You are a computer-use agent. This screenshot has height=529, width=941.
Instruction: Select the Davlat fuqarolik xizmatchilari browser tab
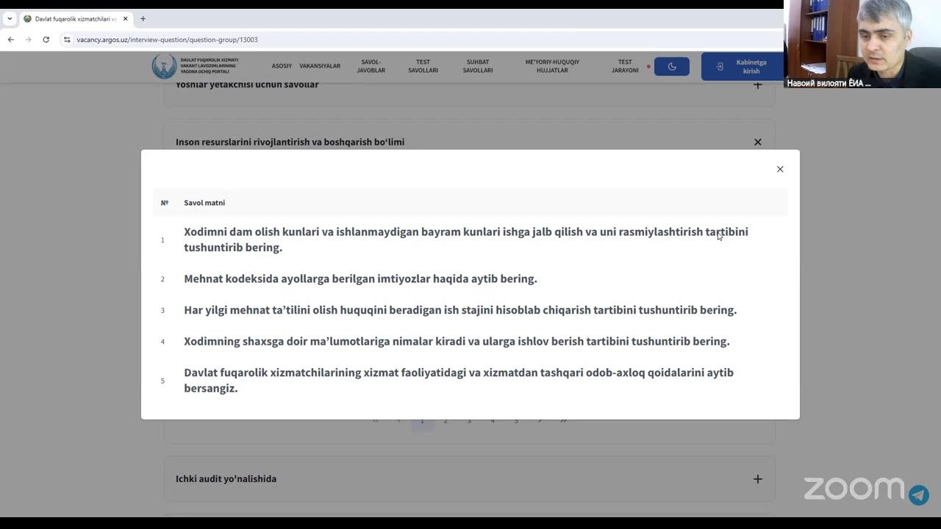pos(76,18)
